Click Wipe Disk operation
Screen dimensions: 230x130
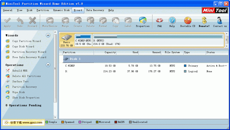tap(18, 92)
